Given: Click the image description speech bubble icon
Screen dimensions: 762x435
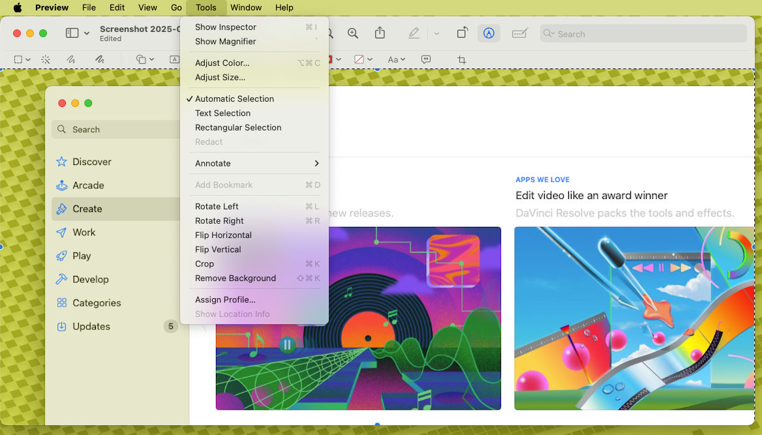Looking at the screenshot, I should pos(426,59).
